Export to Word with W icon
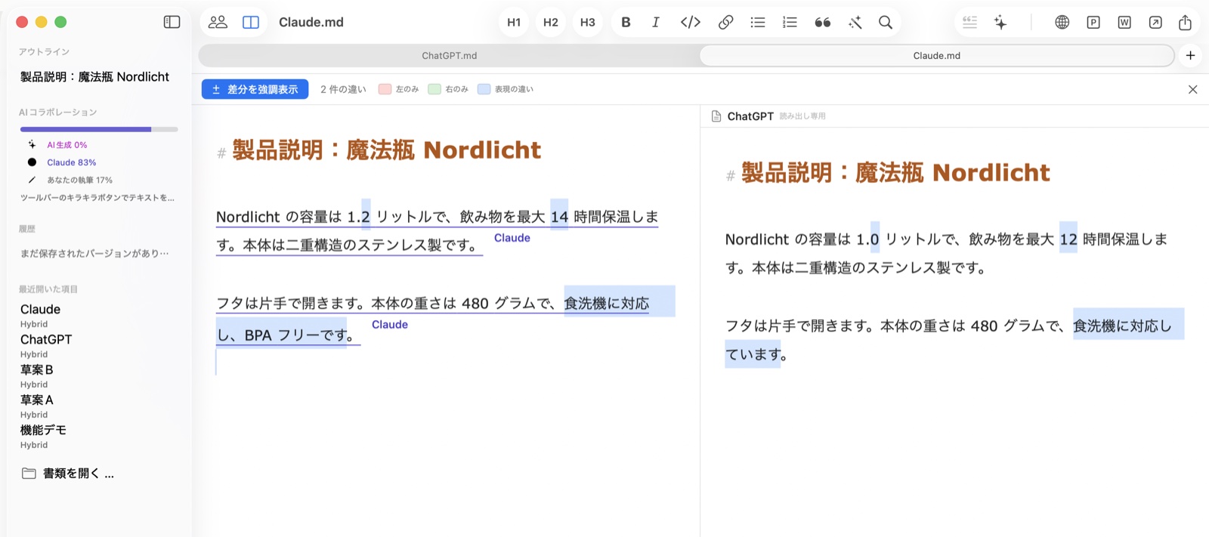The width and height of the screenshot is (1209, 537). [1124, 22]
